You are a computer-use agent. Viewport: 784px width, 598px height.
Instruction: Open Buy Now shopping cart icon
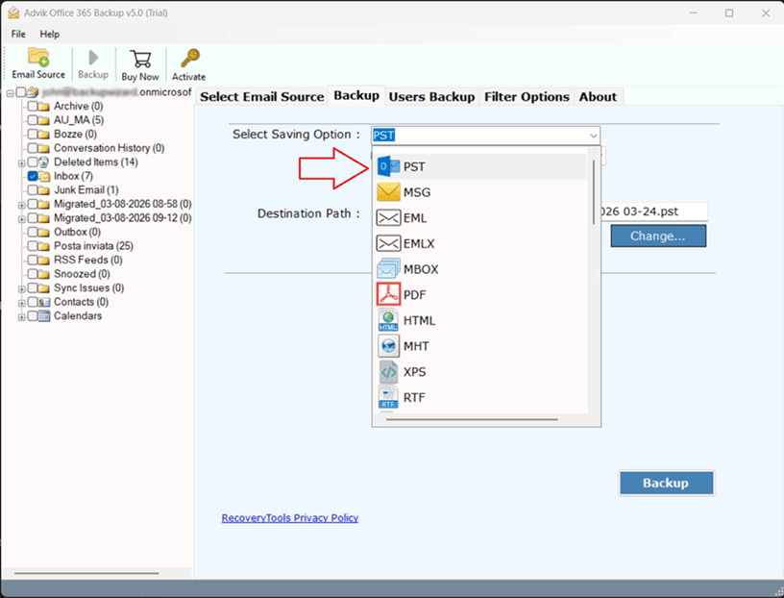point(140,59)
